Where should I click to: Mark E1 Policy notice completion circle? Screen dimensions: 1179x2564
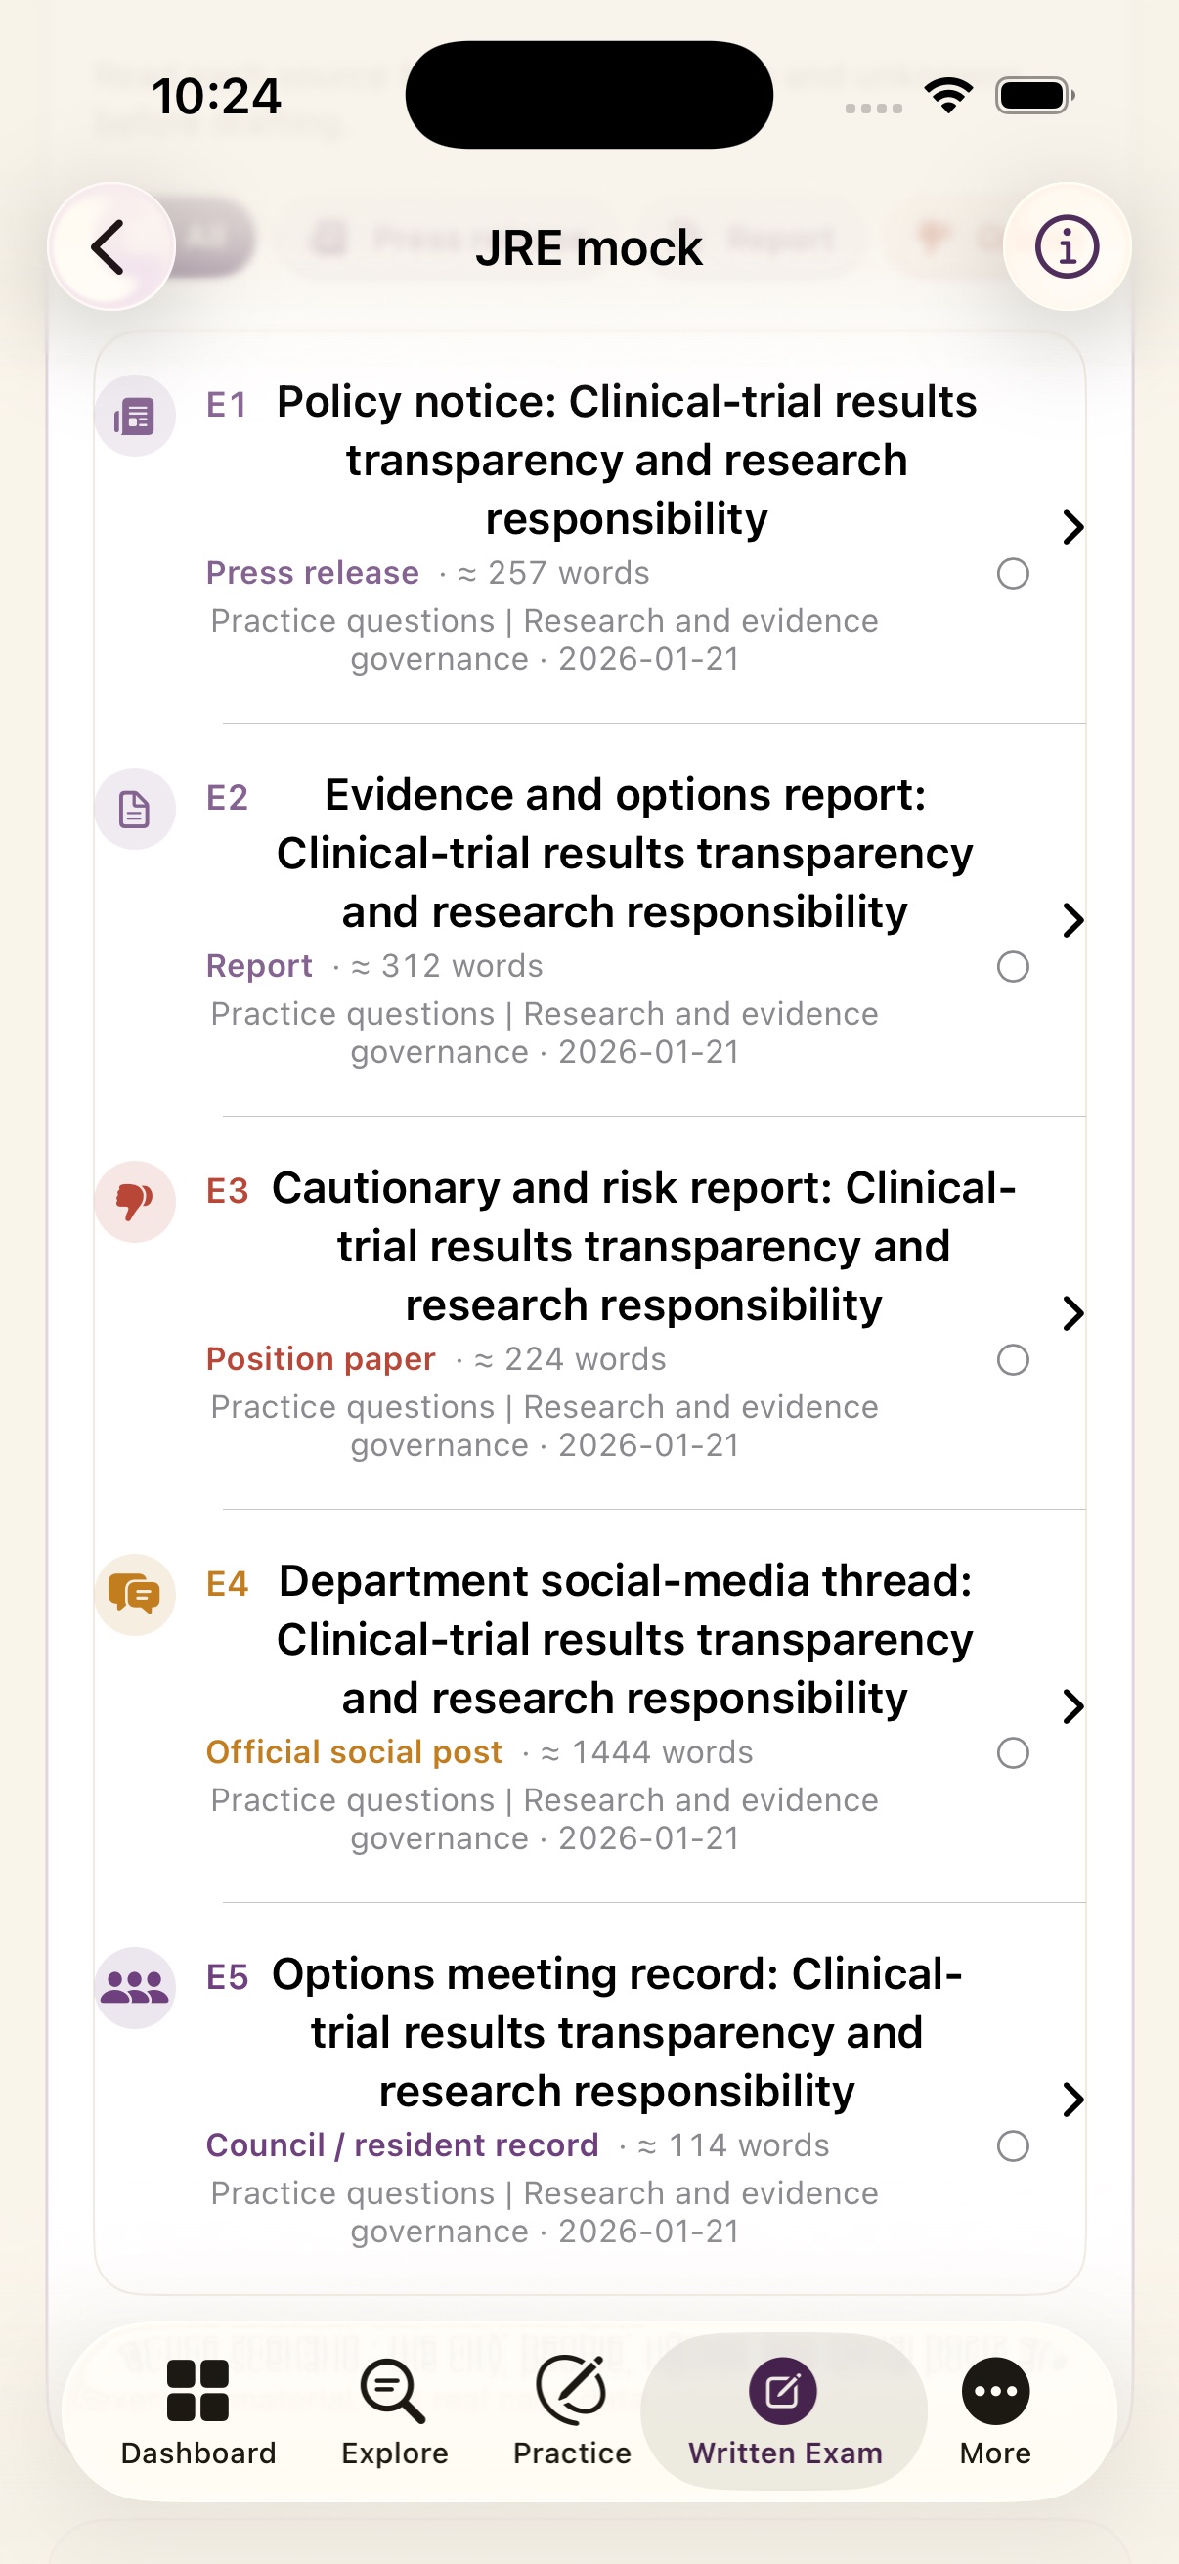1013,573
